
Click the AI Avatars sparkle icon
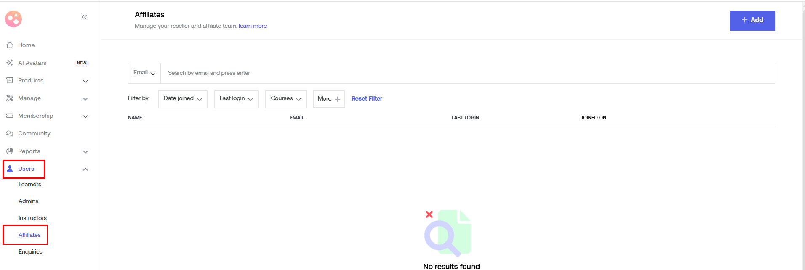10,63
